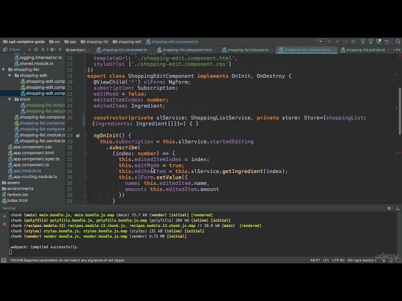Click the shopping-edit breadcrumb folder
The width and height of the screenshot is (402, 301).
click(130, 42)
